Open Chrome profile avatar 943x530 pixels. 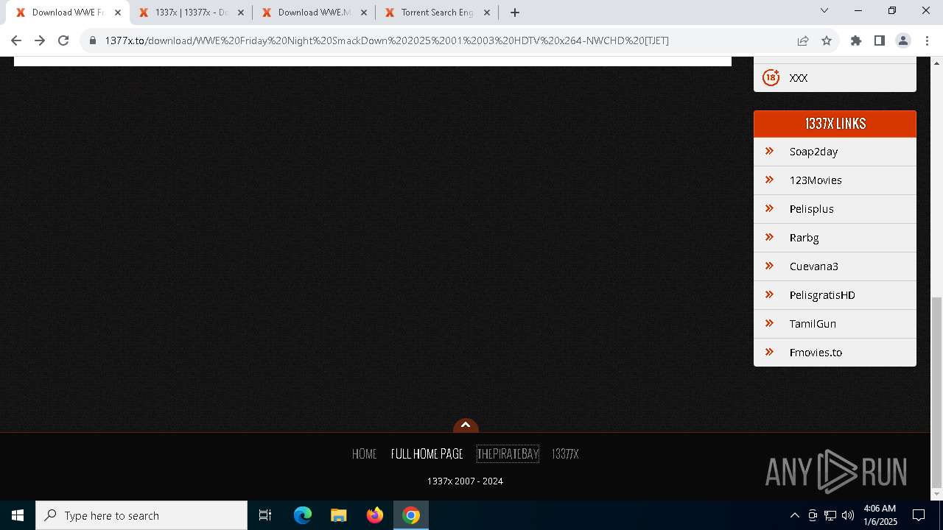pyautogui.click(x=903, y=40)
